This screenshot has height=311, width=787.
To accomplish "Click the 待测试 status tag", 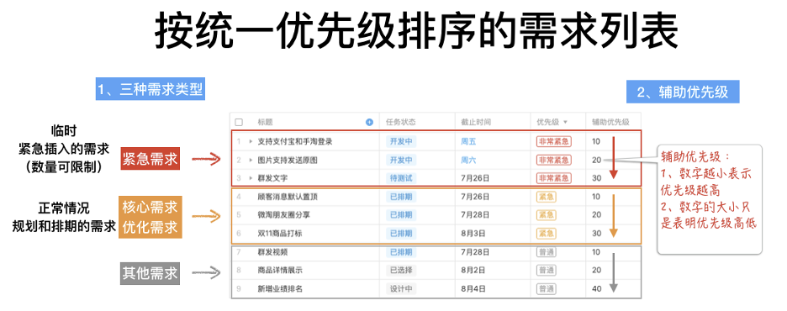I will click(x=401, y=178).
